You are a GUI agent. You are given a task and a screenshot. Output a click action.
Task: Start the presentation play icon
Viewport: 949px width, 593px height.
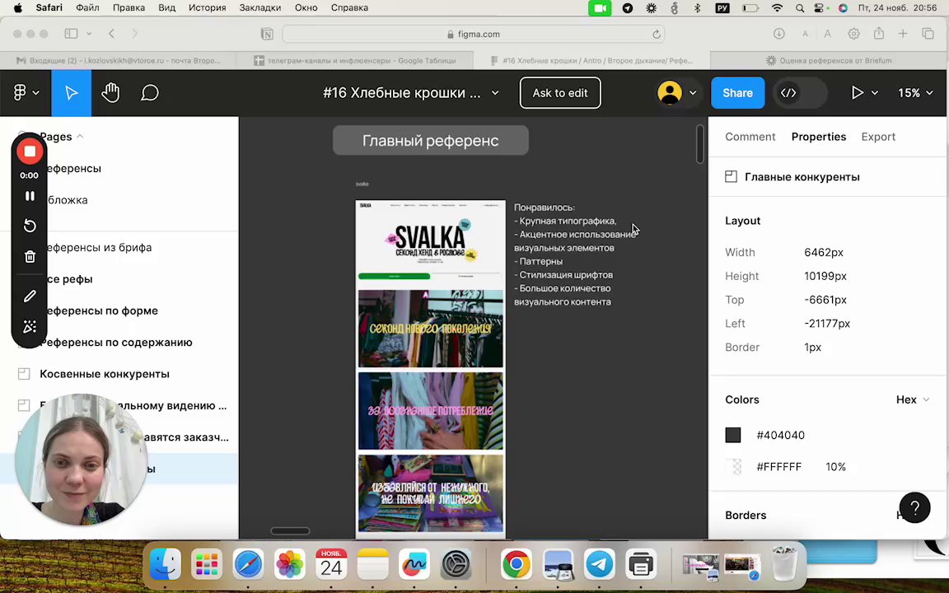point(857,92)
